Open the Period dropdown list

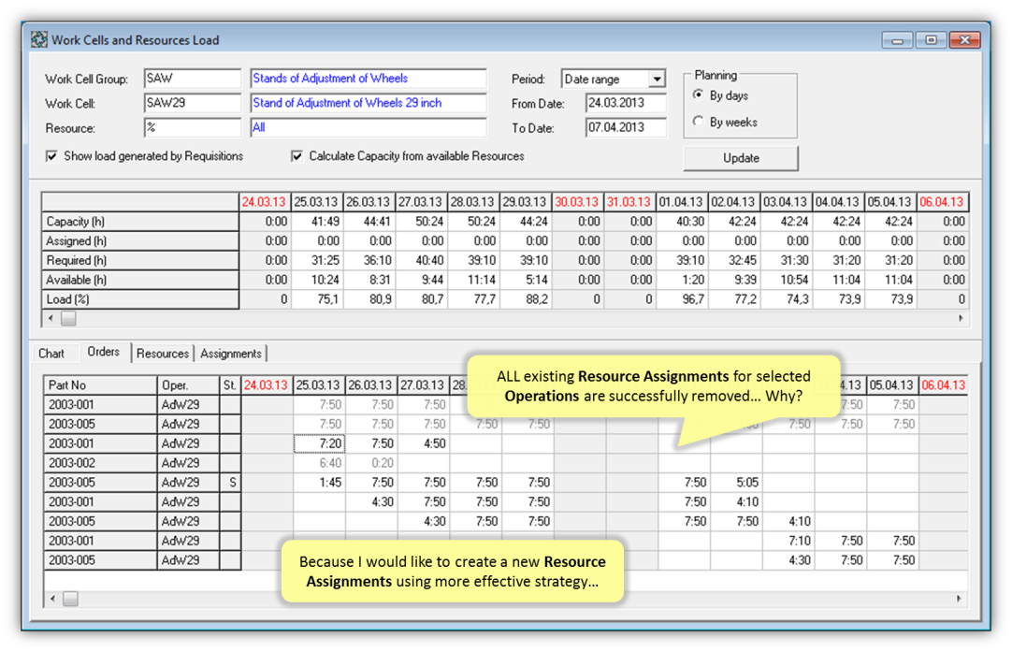pos(657,79)
